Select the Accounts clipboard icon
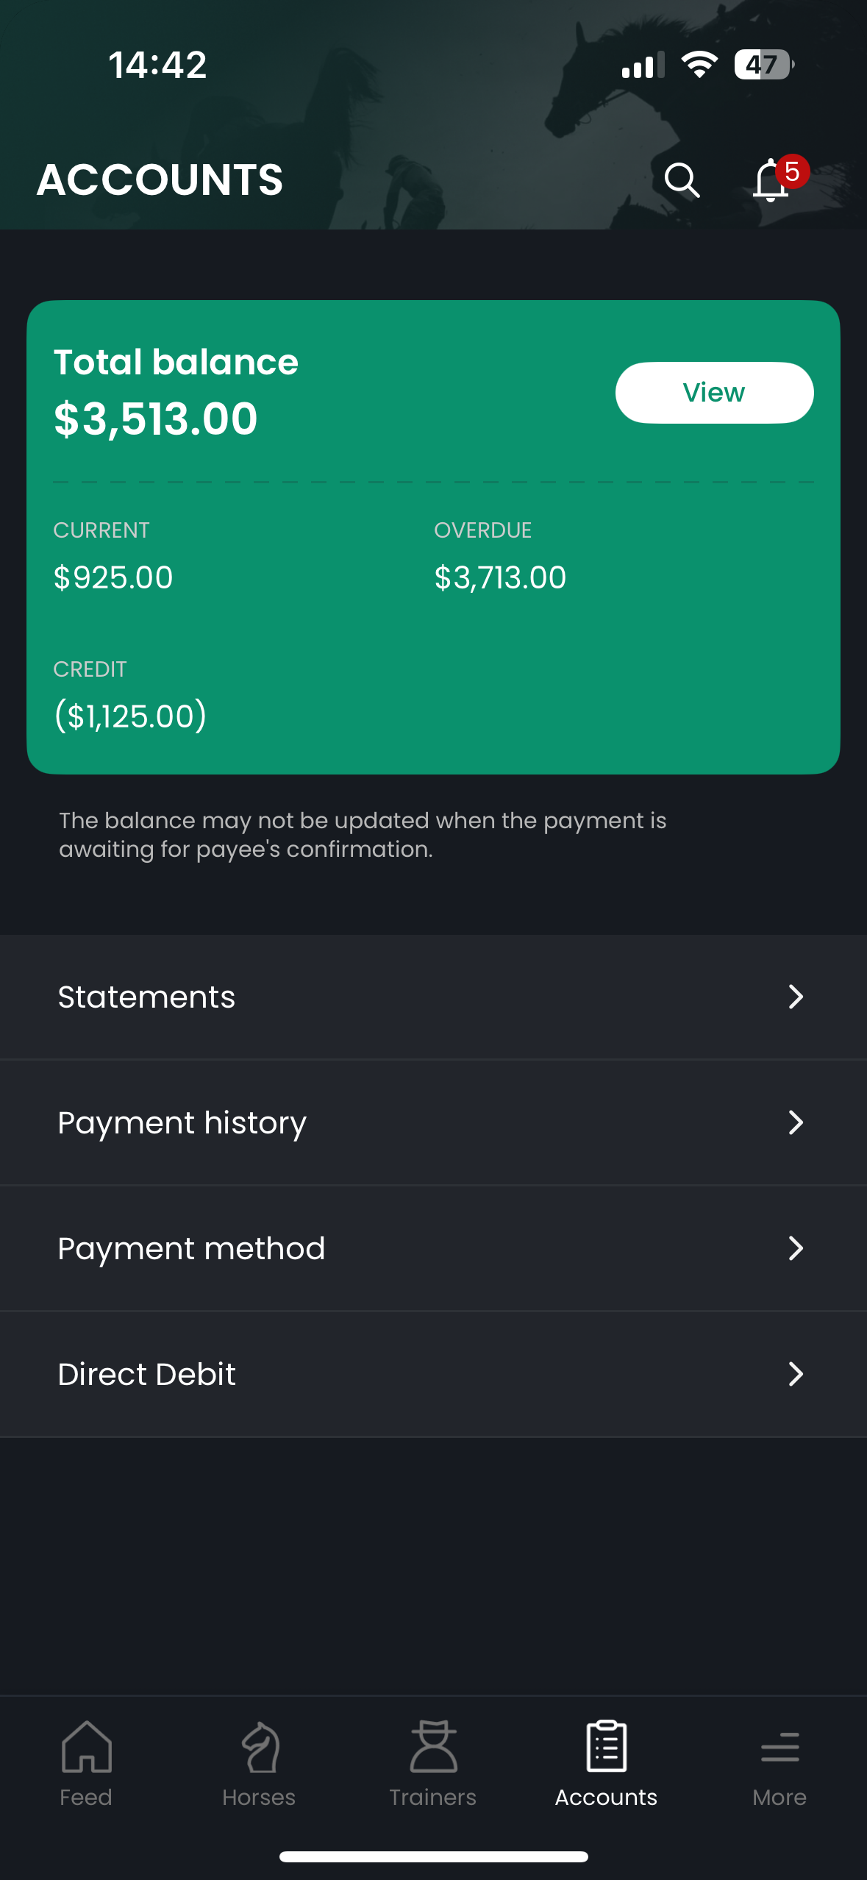Image resolution: width=867 pixels, height=1880 pixels. [607, 1748]
